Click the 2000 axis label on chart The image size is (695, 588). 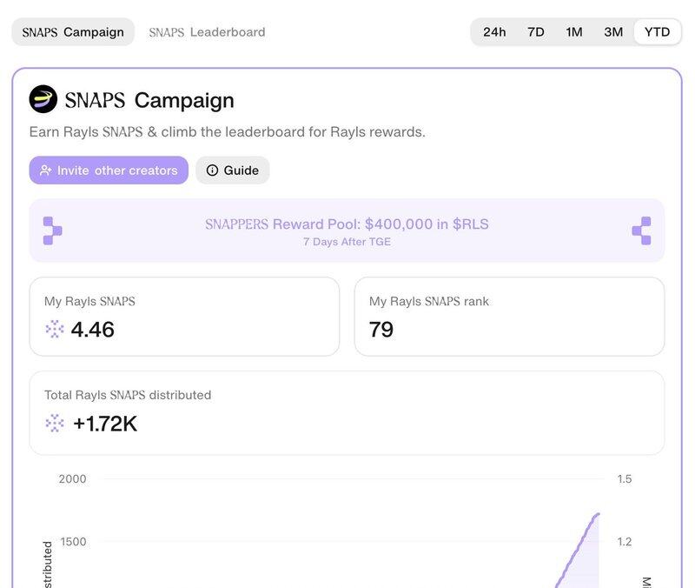(x=72, y=478)
